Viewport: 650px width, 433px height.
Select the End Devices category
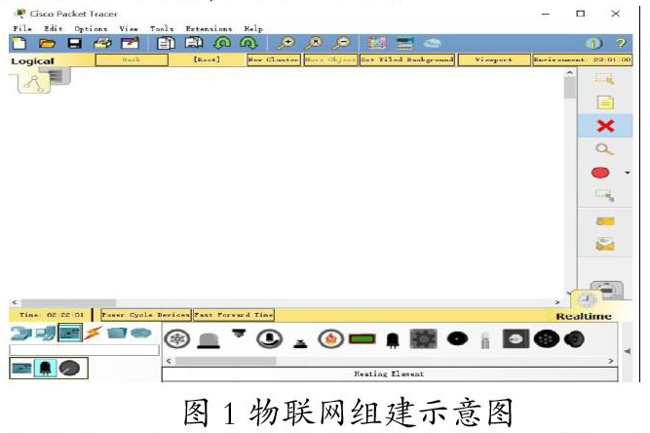click(45, 333)
